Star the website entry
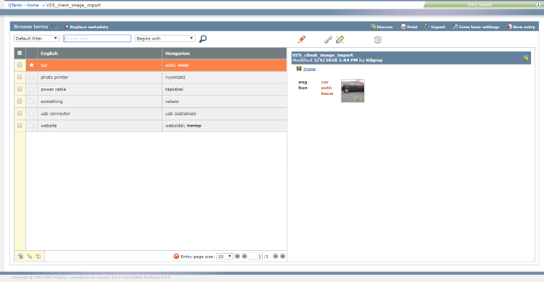Image resolution: width=544 pixels, height=282 pixels. pyautogui.click(x=32, y=126)
